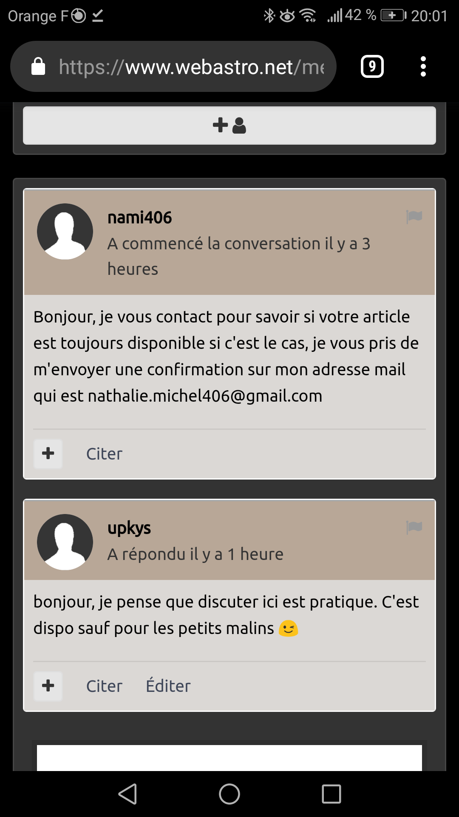Viewport: 459px width, 817px height.
Task: Open Android recent apps square button
Action: (x=331, y=794)
